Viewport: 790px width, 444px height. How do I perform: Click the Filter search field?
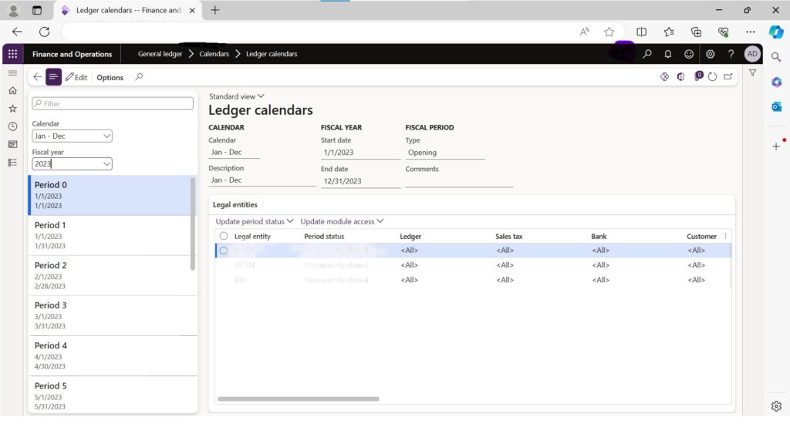pyautogui.click(x=113, y=104)
